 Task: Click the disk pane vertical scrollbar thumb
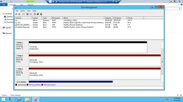click(x=162, y=62)
